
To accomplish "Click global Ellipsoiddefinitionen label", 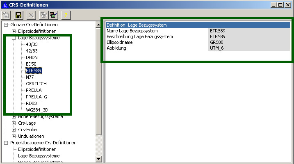I will click(x=37, y=31).
